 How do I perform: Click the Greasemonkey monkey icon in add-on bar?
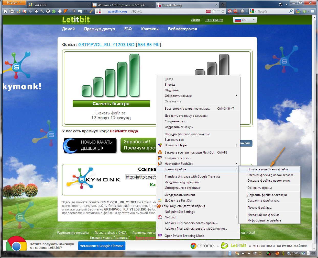click(260, 253)
